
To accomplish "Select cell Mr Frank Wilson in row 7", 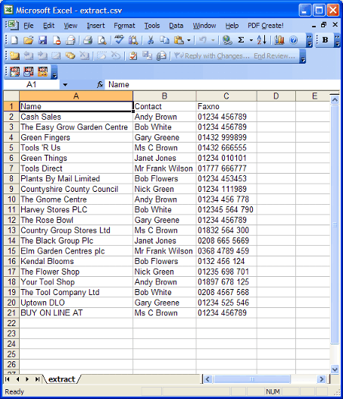I will pos(164,168).
